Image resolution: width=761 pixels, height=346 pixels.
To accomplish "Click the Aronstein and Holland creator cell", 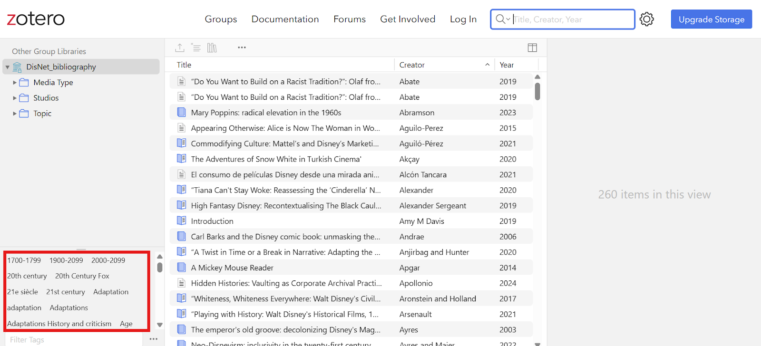I will coord(438,299).
